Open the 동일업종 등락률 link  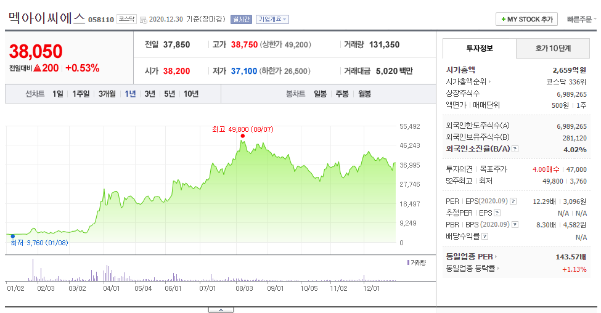pyautogui.click(x=473, y=268)
